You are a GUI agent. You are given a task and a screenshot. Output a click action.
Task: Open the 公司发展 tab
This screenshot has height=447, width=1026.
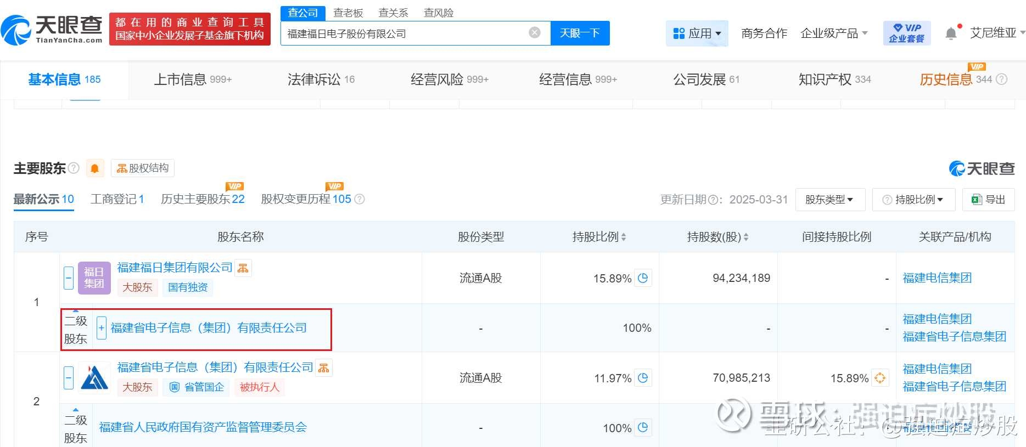(x=707, y=80)
